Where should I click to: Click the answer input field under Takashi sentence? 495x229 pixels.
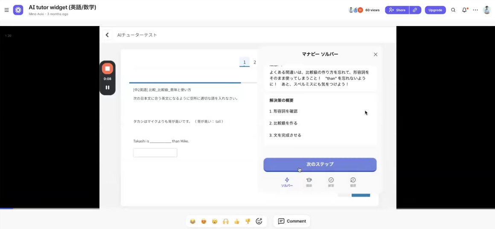coord(155,153)
